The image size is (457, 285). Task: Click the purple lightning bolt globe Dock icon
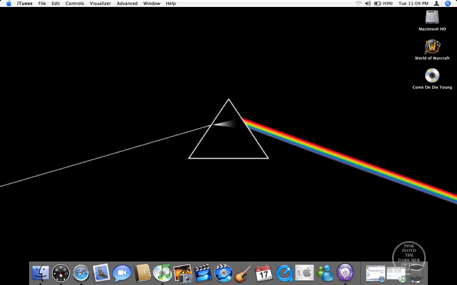(x=345, y=273)
